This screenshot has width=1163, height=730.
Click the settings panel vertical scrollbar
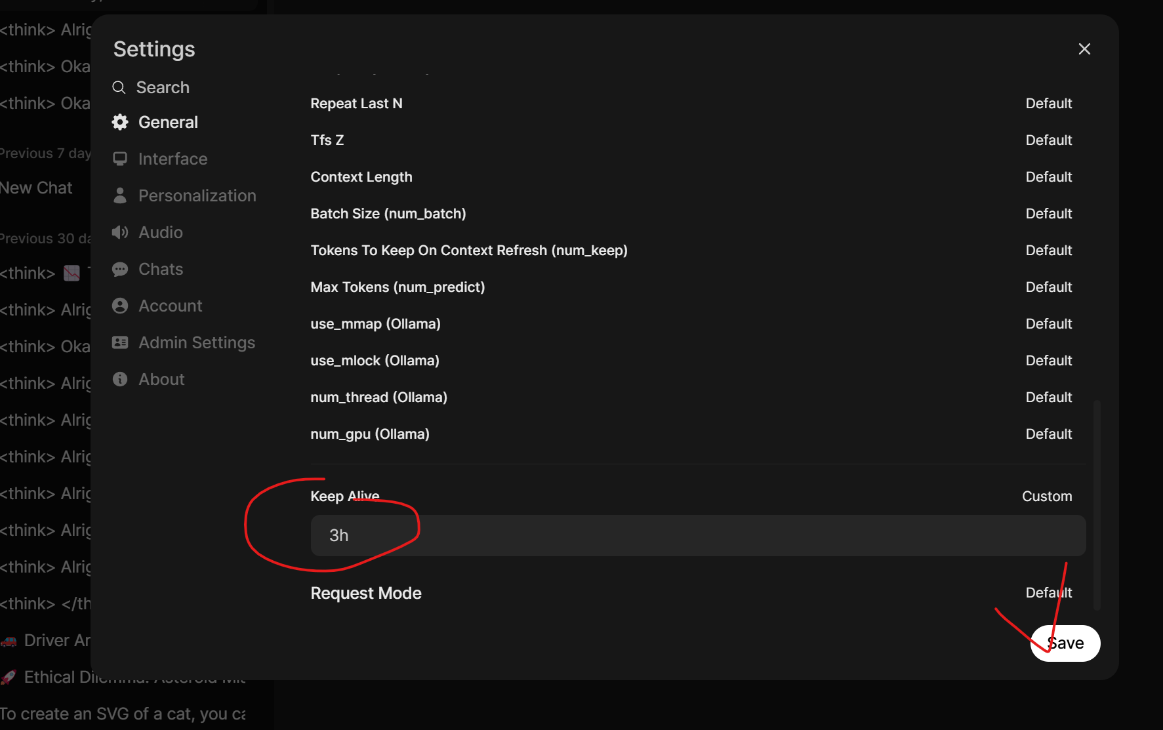pyautogui.click(x=1097, y=505)
